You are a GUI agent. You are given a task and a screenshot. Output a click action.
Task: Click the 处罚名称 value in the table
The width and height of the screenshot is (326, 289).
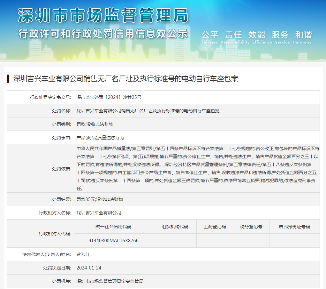click(148, 111)
